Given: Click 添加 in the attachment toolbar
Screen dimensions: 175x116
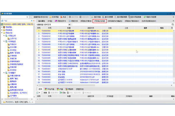Looking at the screenshot, I should pyautogui.click(x=63, y=93).
